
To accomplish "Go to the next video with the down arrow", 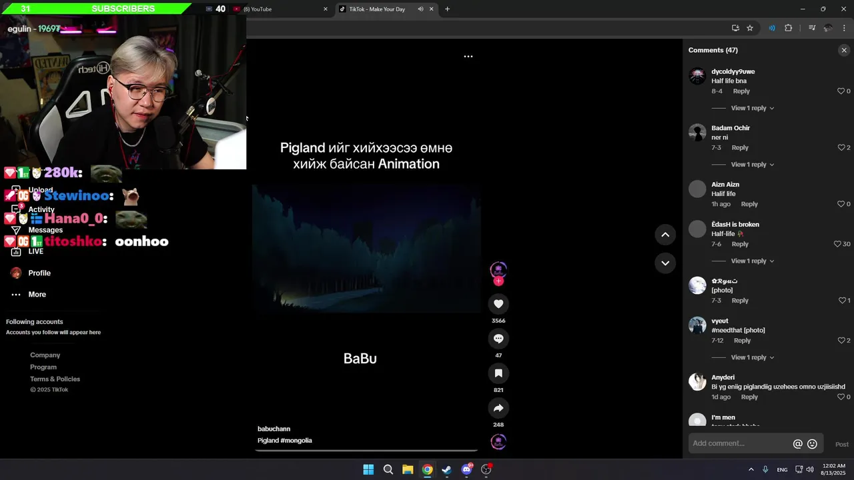I will point(665,263).
